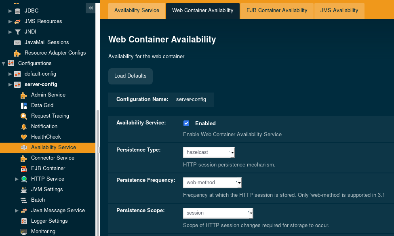Open EJB Container settings
The image size is (394, 236).
tap(48, 169)
